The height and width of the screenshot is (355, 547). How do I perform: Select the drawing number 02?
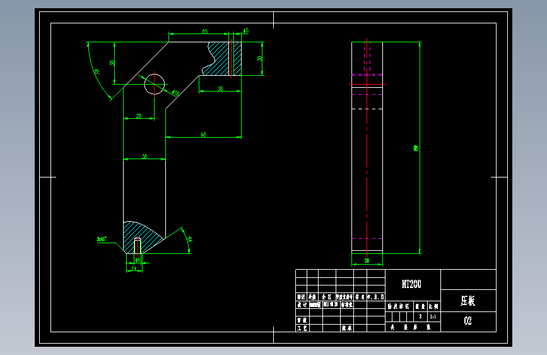[x=468, y=321]
